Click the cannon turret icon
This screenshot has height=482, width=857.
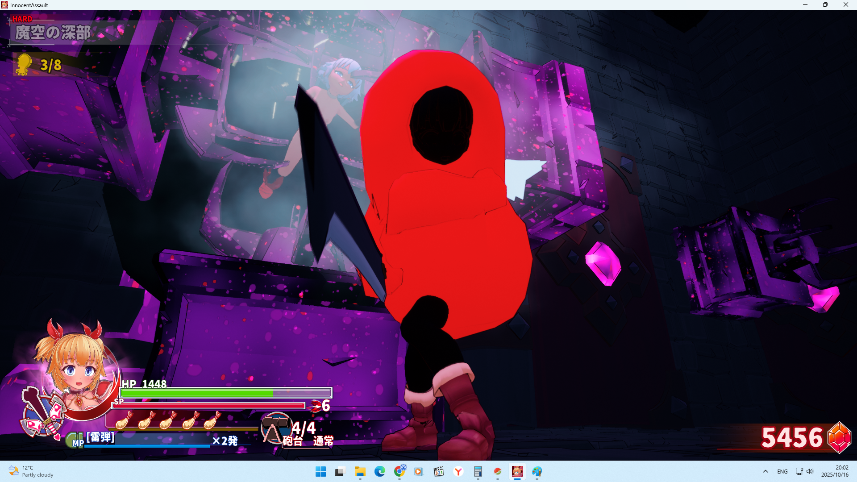[x=275, y=428]
